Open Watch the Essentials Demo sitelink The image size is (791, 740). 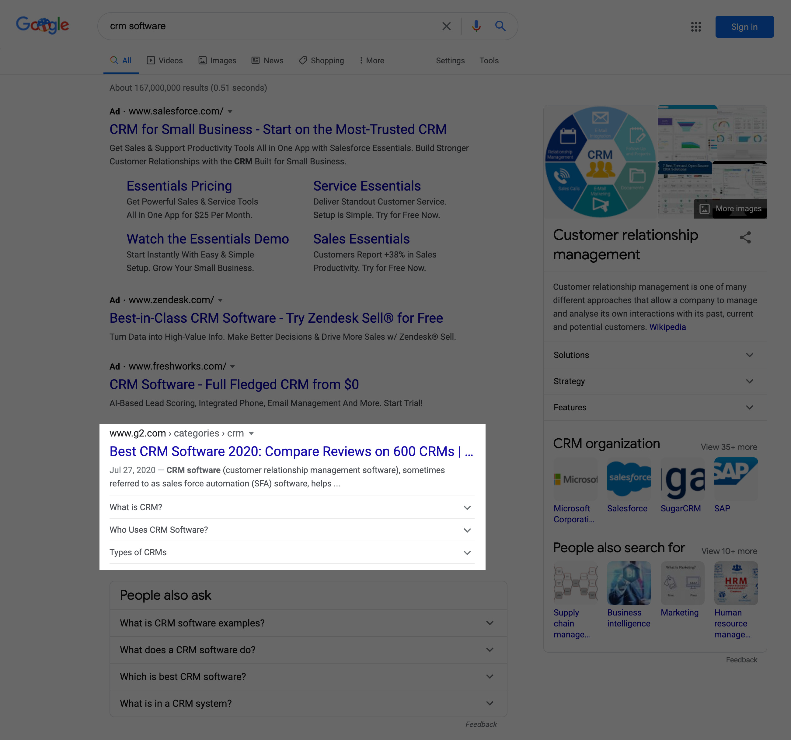click(x=208, y=239)
